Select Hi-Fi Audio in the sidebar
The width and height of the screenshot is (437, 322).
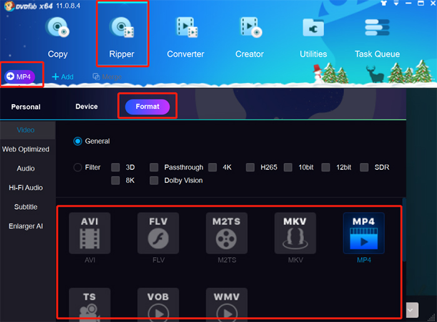[26, 187]
